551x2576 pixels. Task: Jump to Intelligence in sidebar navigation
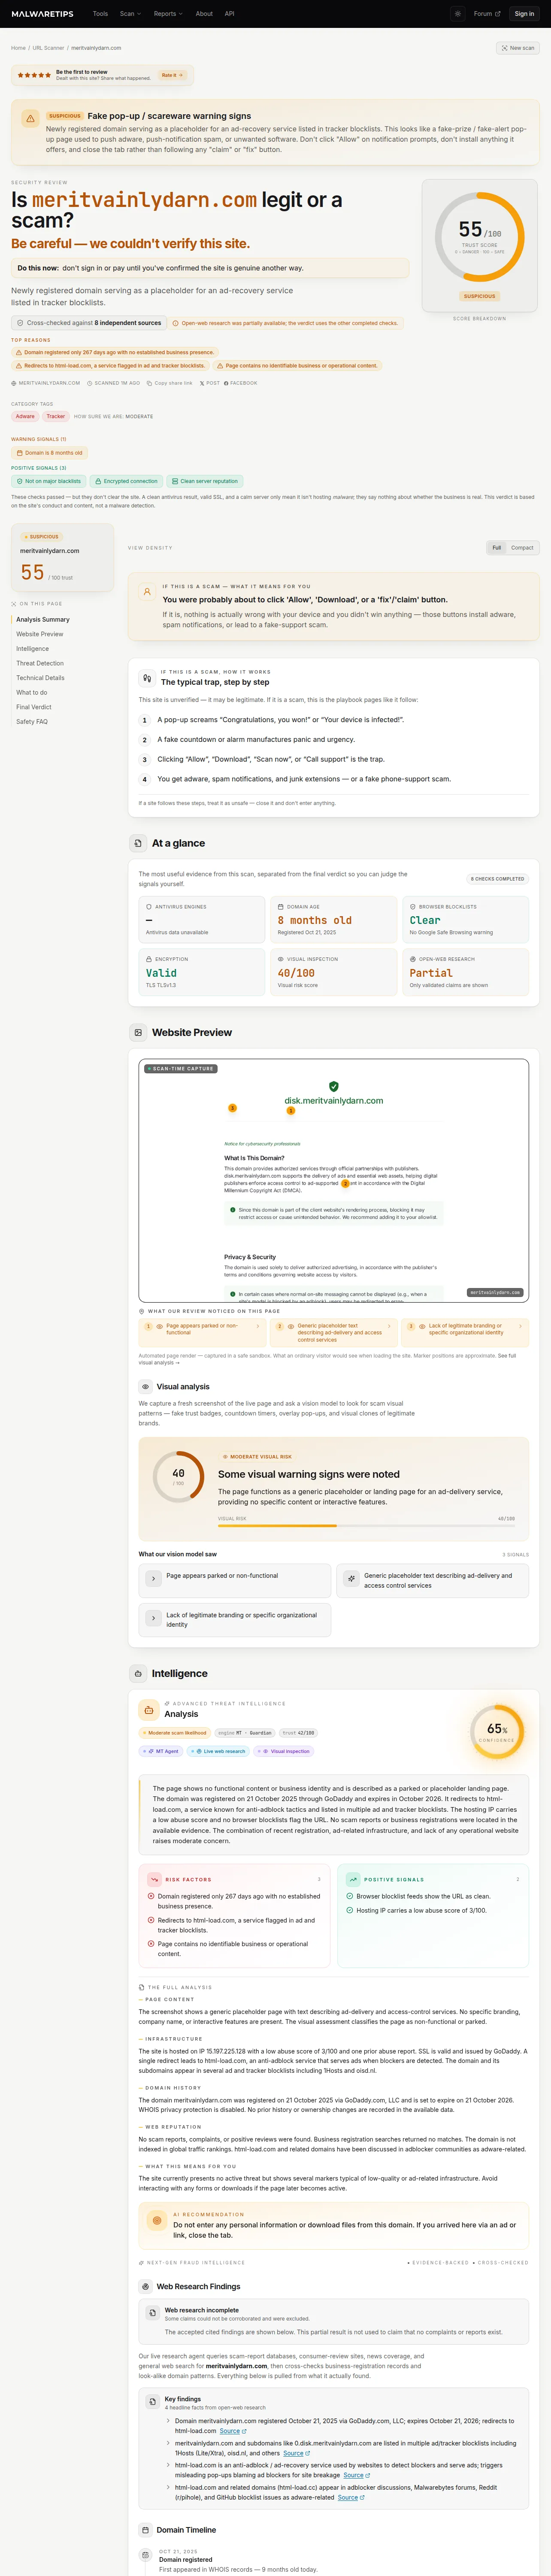click(32, 649)
